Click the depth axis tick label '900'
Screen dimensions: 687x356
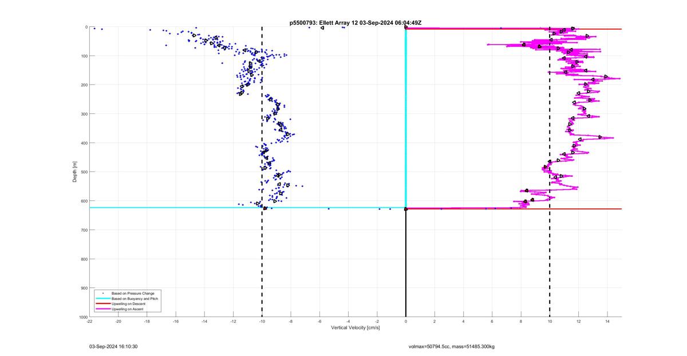pyautogui.click(x=83, y=288)
